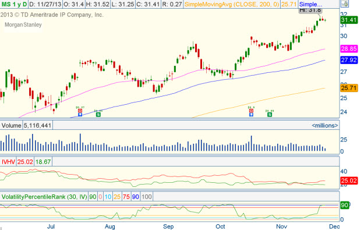The image size is (364, 230).
Task: Click the 24 tick on price axis
Action: (344, 112)
